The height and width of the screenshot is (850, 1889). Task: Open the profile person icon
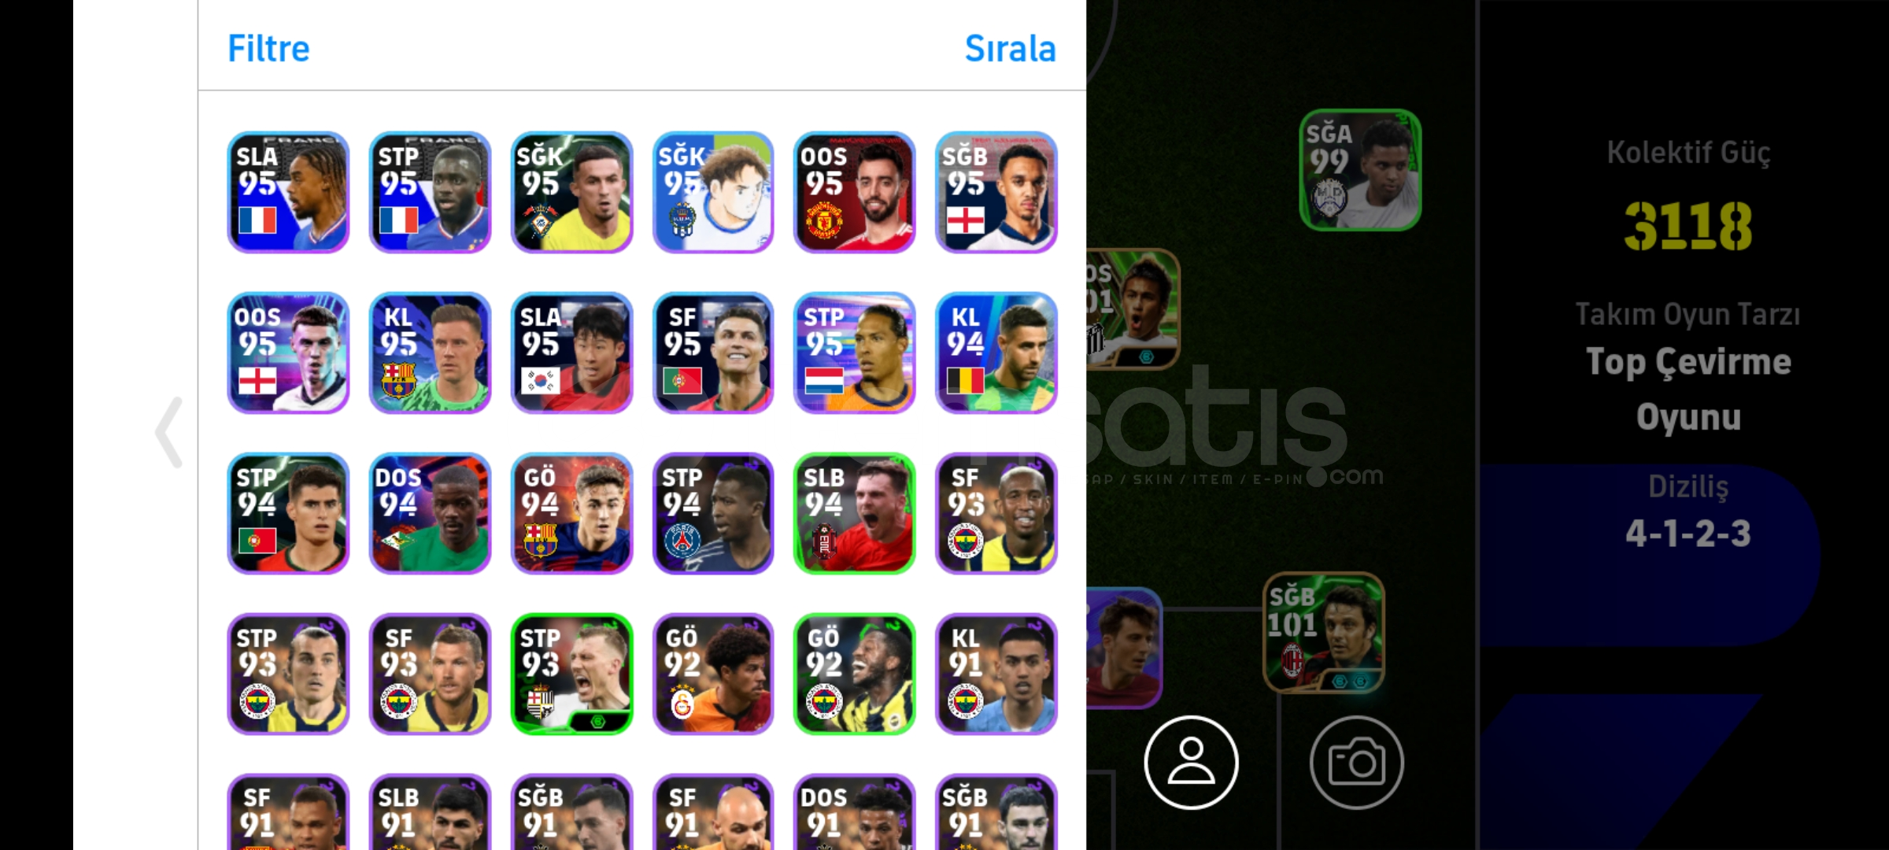pos(1191,762)
